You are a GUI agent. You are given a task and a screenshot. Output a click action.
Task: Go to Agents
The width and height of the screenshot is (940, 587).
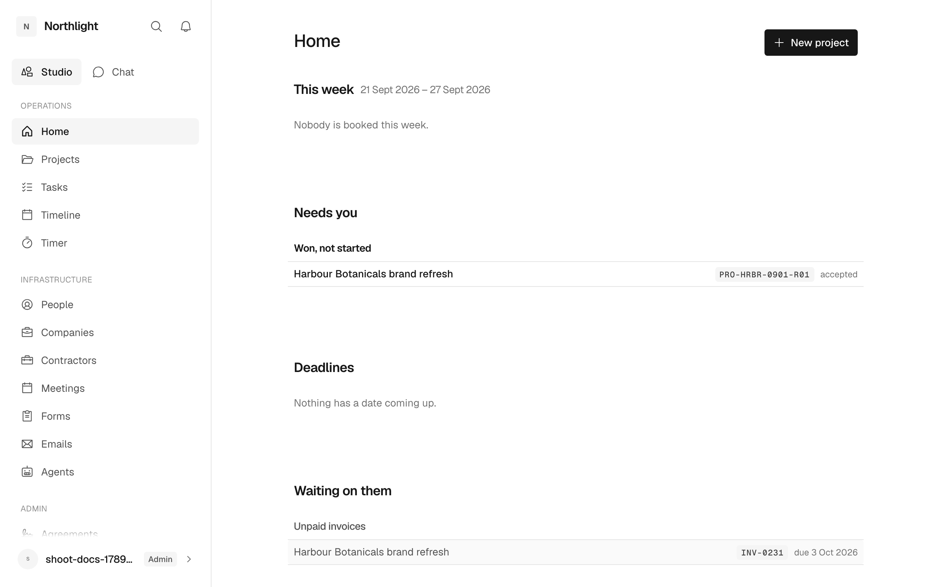pos(105,472)
